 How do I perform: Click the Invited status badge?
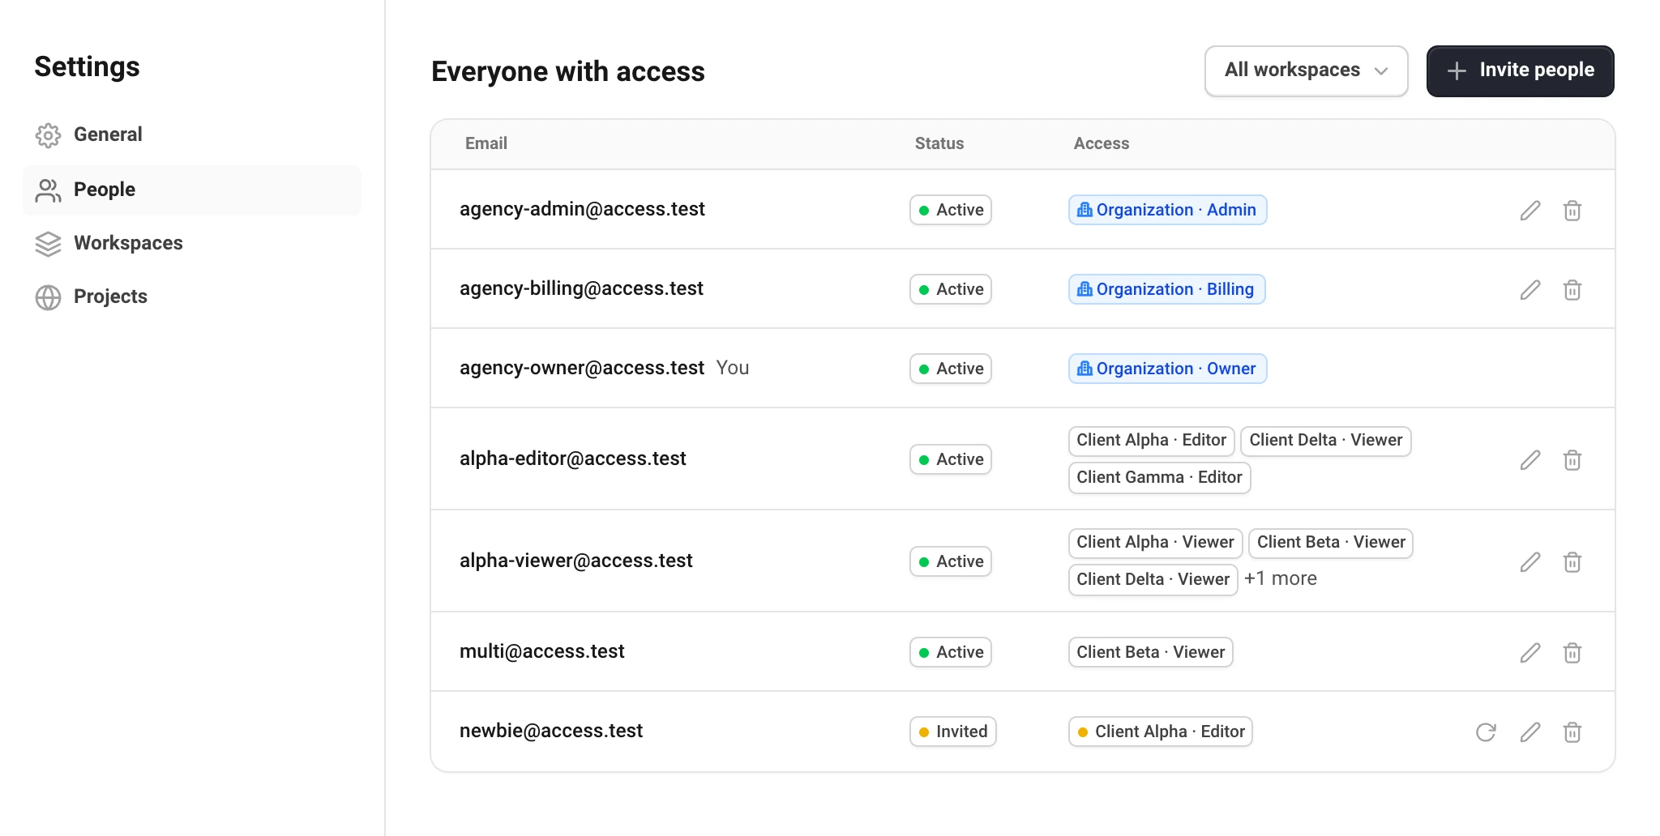click(x=952, y=731)
